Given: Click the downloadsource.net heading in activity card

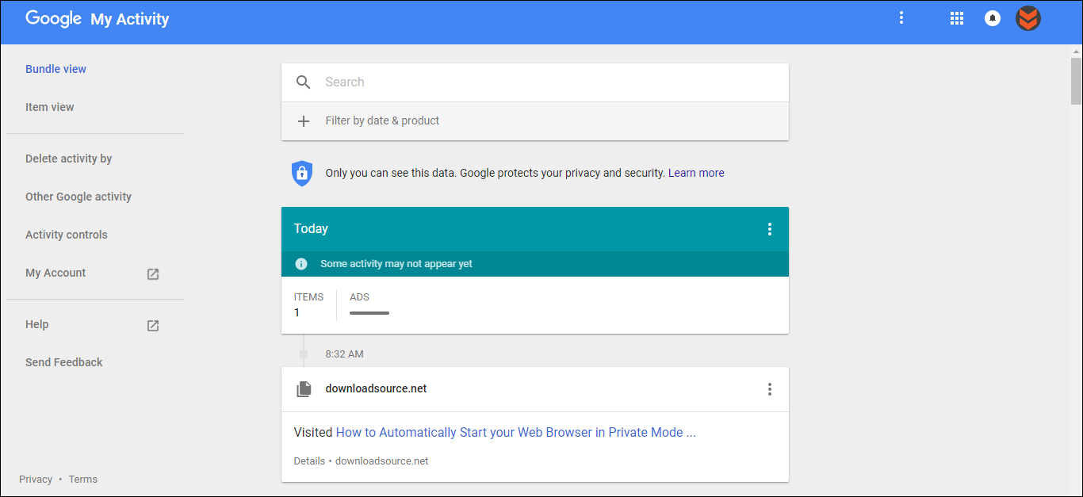Looking at the screenshot, I should 376,388.
